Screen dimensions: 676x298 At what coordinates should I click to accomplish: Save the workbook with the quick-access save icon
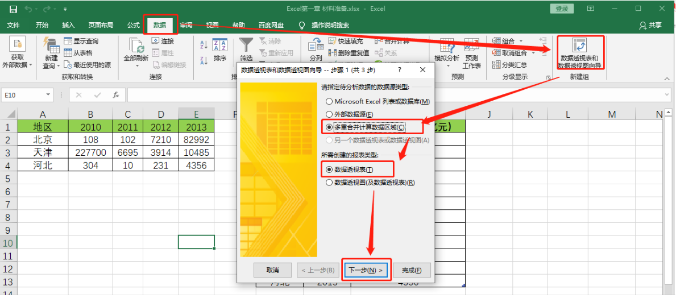(x=14, y=9)
